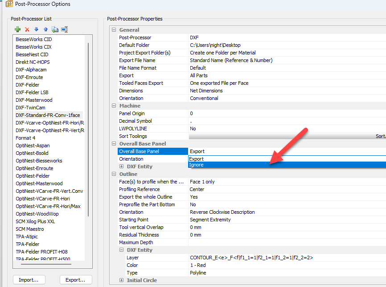Click the Residual Thickness property
Screen dimensions: 386x287
(x=139, y=235)
